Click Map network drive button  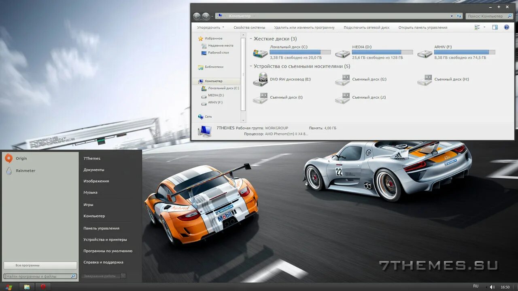(367, 27)
